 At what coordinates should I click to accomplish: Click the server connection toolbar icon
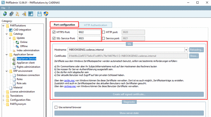11,14
